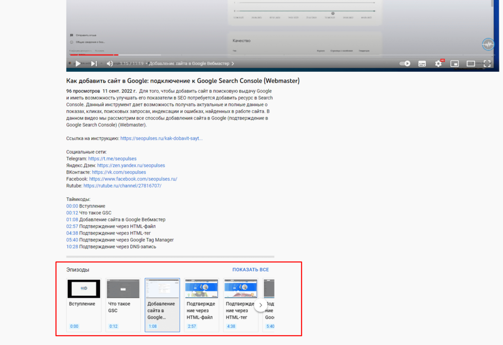Click ПОКАЗАТЬ ВСЕ in the Эпизоды section

point(251,270)
